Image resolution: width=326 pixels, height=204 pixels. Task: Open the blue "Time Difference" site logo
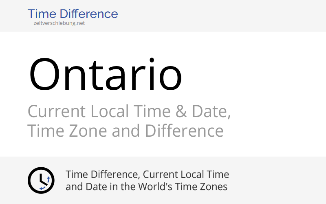pyautogui.click(x=73, y=14)
